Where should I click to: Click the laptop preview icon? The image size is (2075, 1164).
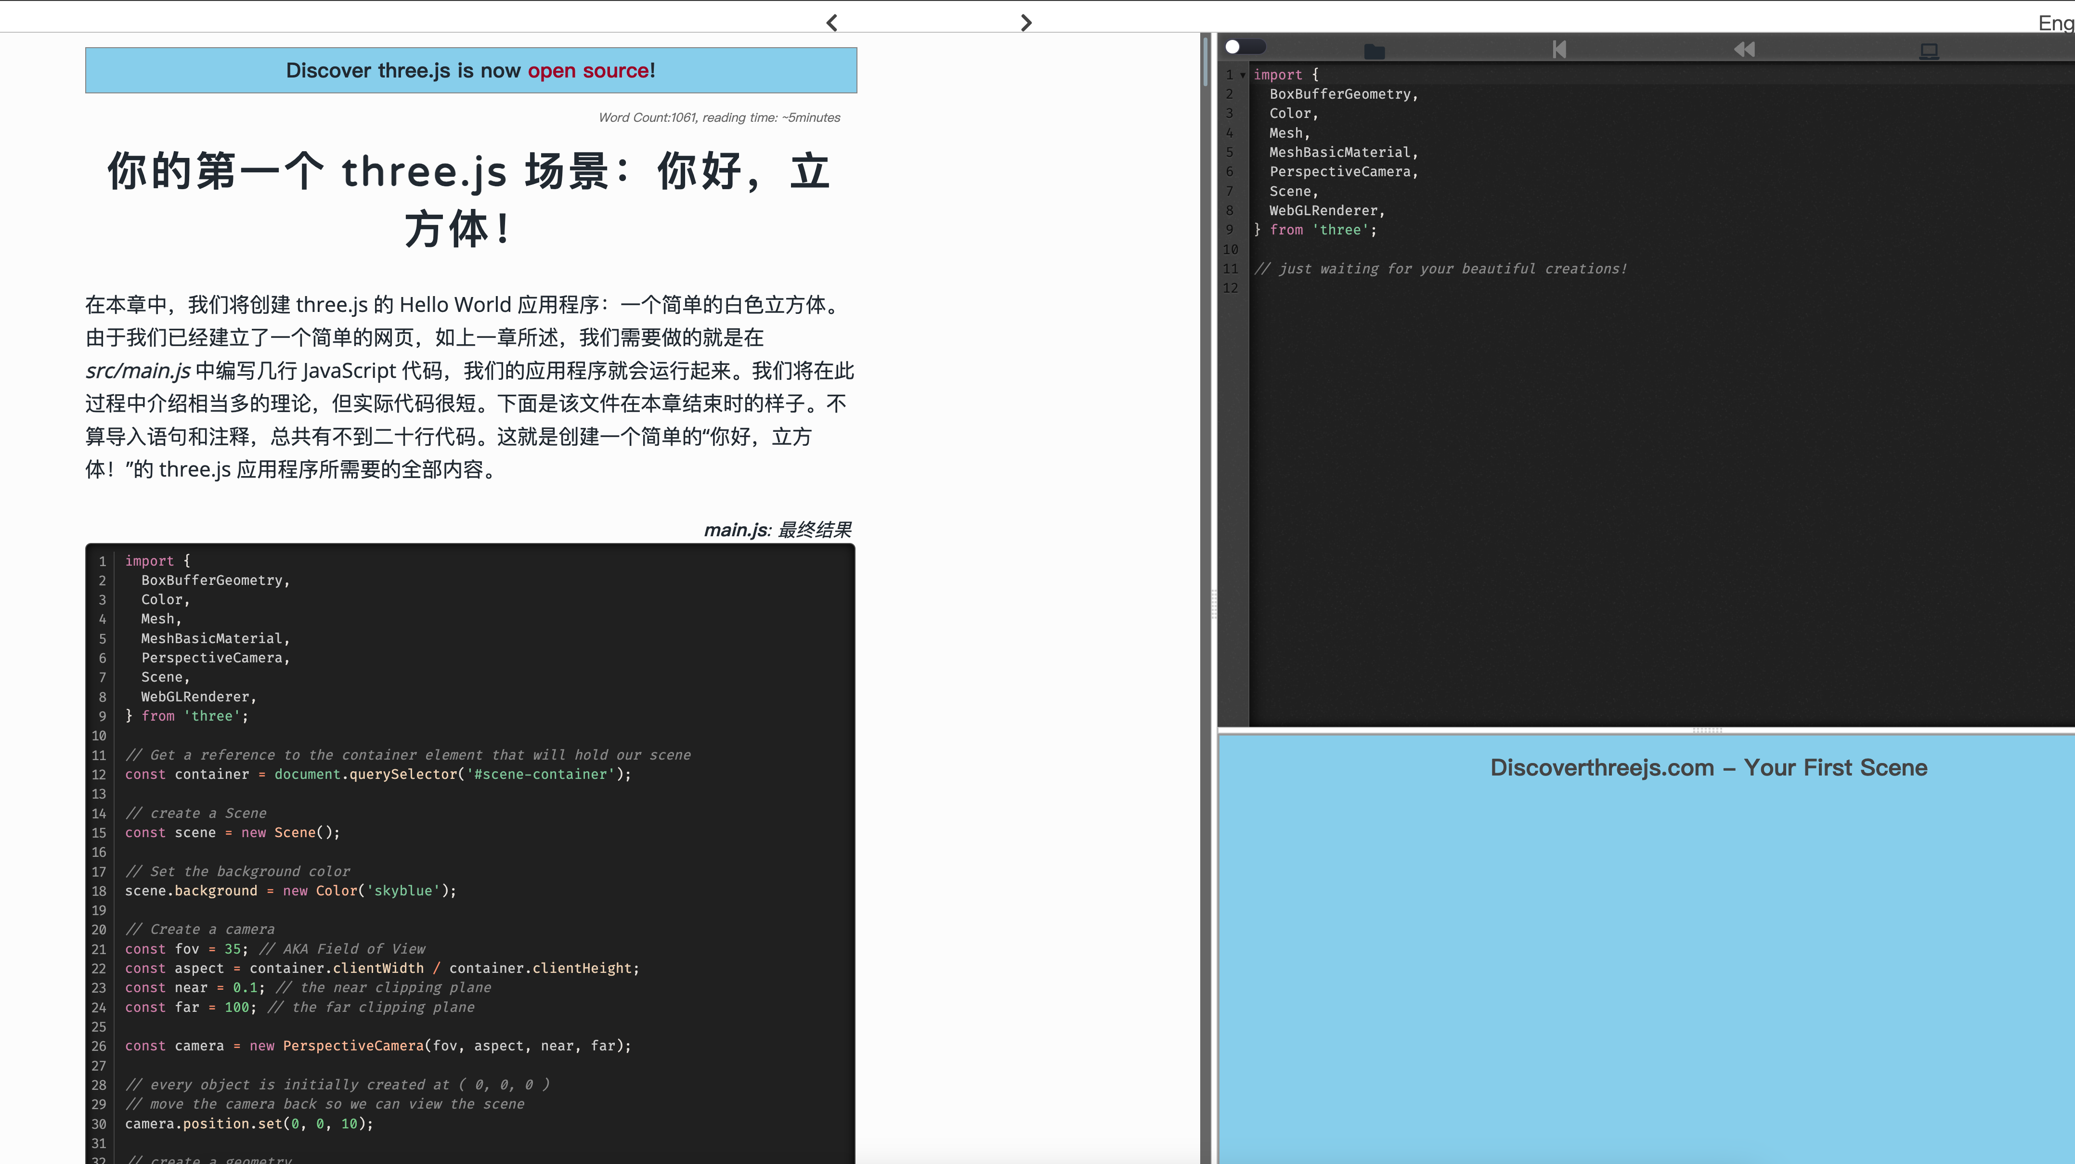[x=1928, y=51]
